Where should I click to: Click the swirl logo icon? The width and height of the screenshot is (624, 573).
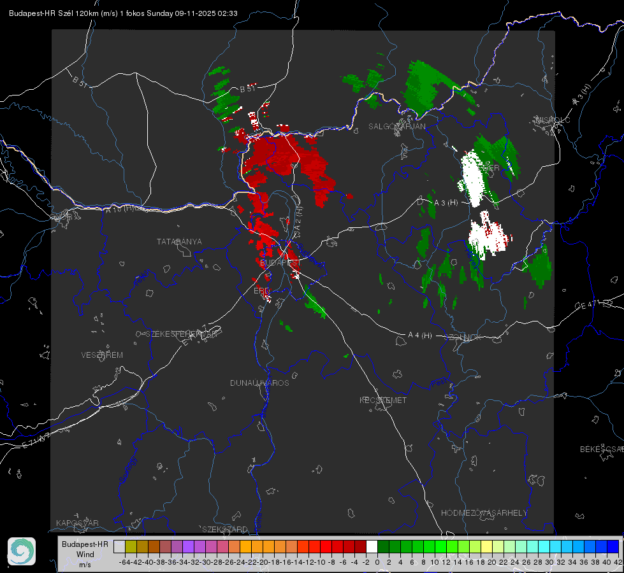[x=22, y=551]
